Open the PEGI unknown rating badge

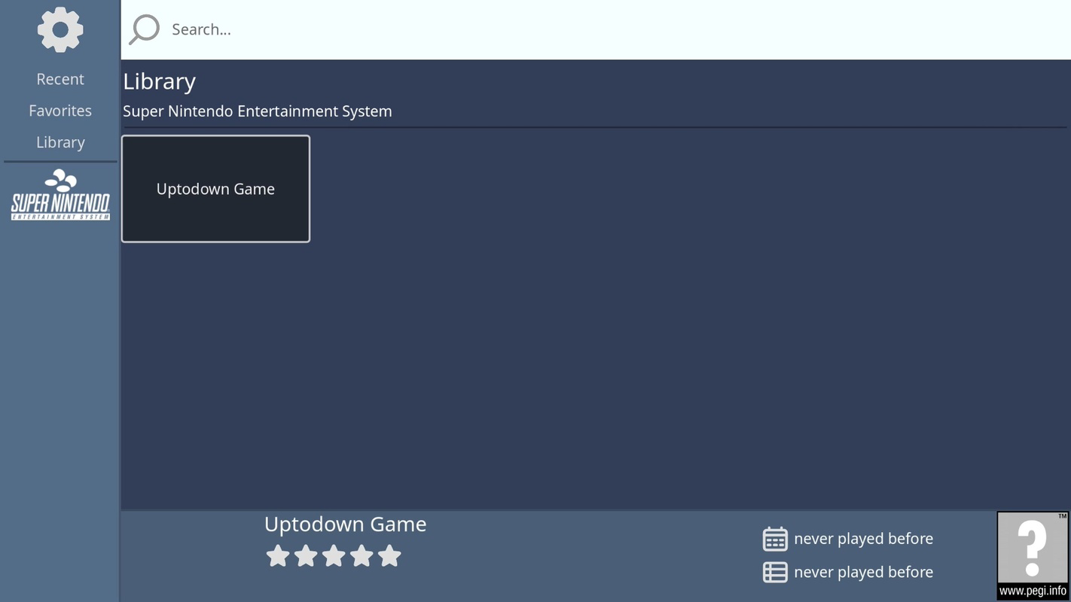(1033, 555)
